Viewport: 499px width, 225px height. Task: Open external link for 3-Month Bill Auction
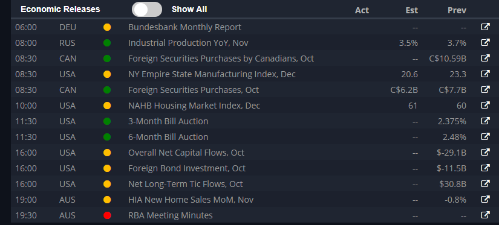coord(485,121)
